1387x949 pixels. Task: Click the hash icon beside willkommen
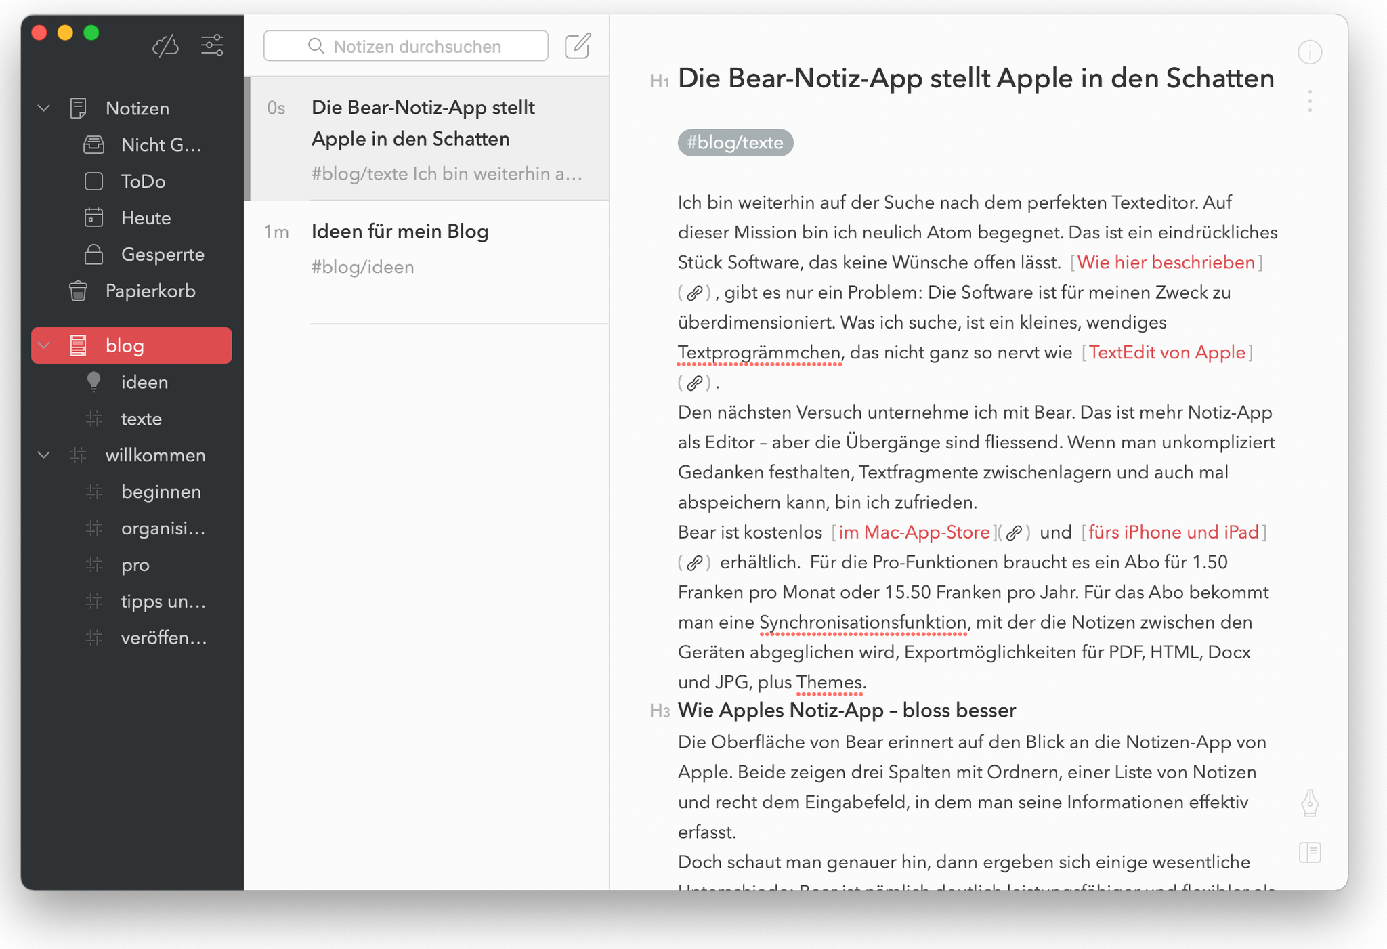79,455
